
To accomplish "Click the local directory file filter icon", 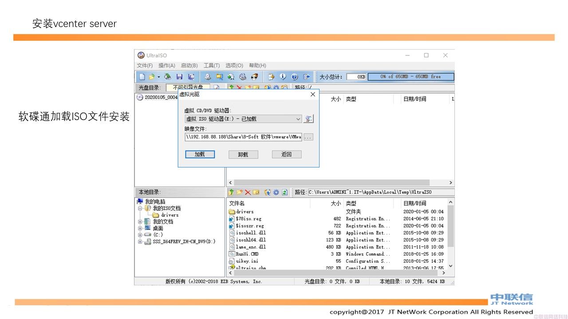I will [x=268, y=192].
